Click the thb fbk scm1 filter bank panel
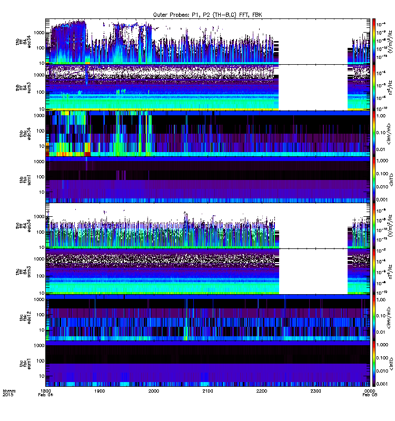Screen dimensions: 395x421 tap(208, 179)
